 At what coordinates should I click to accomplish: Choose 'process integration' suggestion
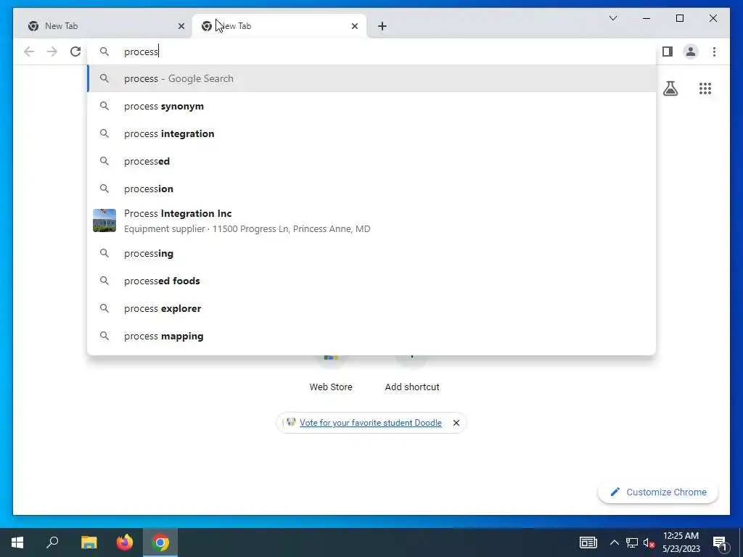(x=372, y=133)
